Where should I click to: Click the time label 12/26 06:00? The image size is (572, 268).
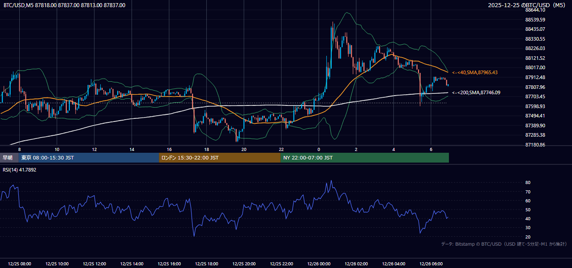pyautogui.click(x=431, y=264)
